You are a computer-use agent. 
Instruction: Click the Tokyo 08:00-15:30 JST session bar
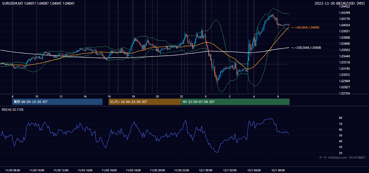coord(57,102)
